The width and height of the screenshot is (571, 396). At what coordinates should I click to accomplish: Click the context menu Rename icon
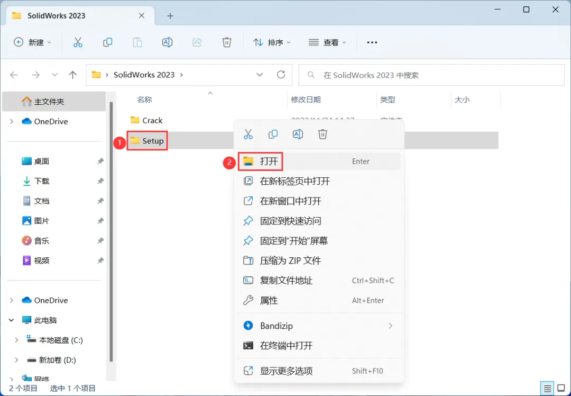click(x=298, y=134)
